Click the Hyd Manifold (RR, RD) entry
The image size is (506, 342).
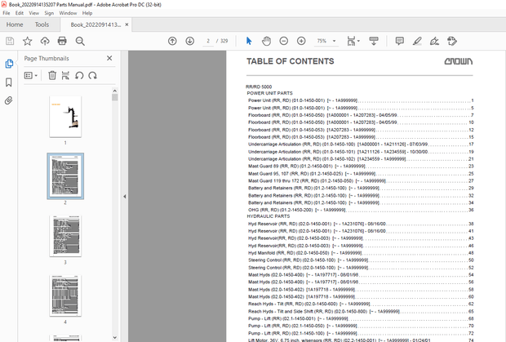coord(361,253)
